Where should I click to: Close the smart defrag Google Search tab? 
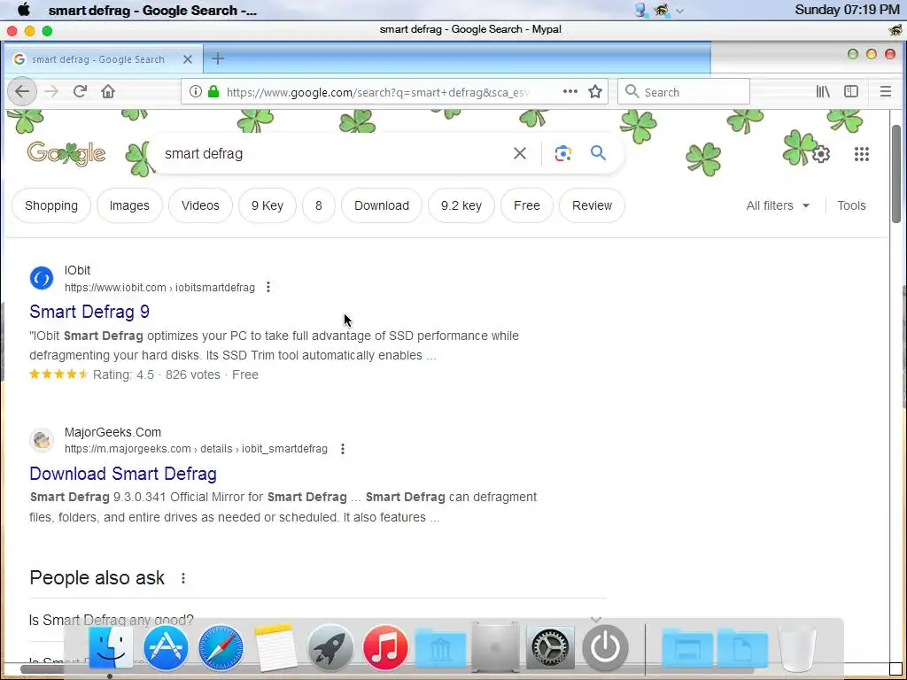(188, 59)
